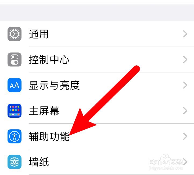Open the 控制中心 settings entry
Viewport: 194px width, 175px height.
(97, 59)
